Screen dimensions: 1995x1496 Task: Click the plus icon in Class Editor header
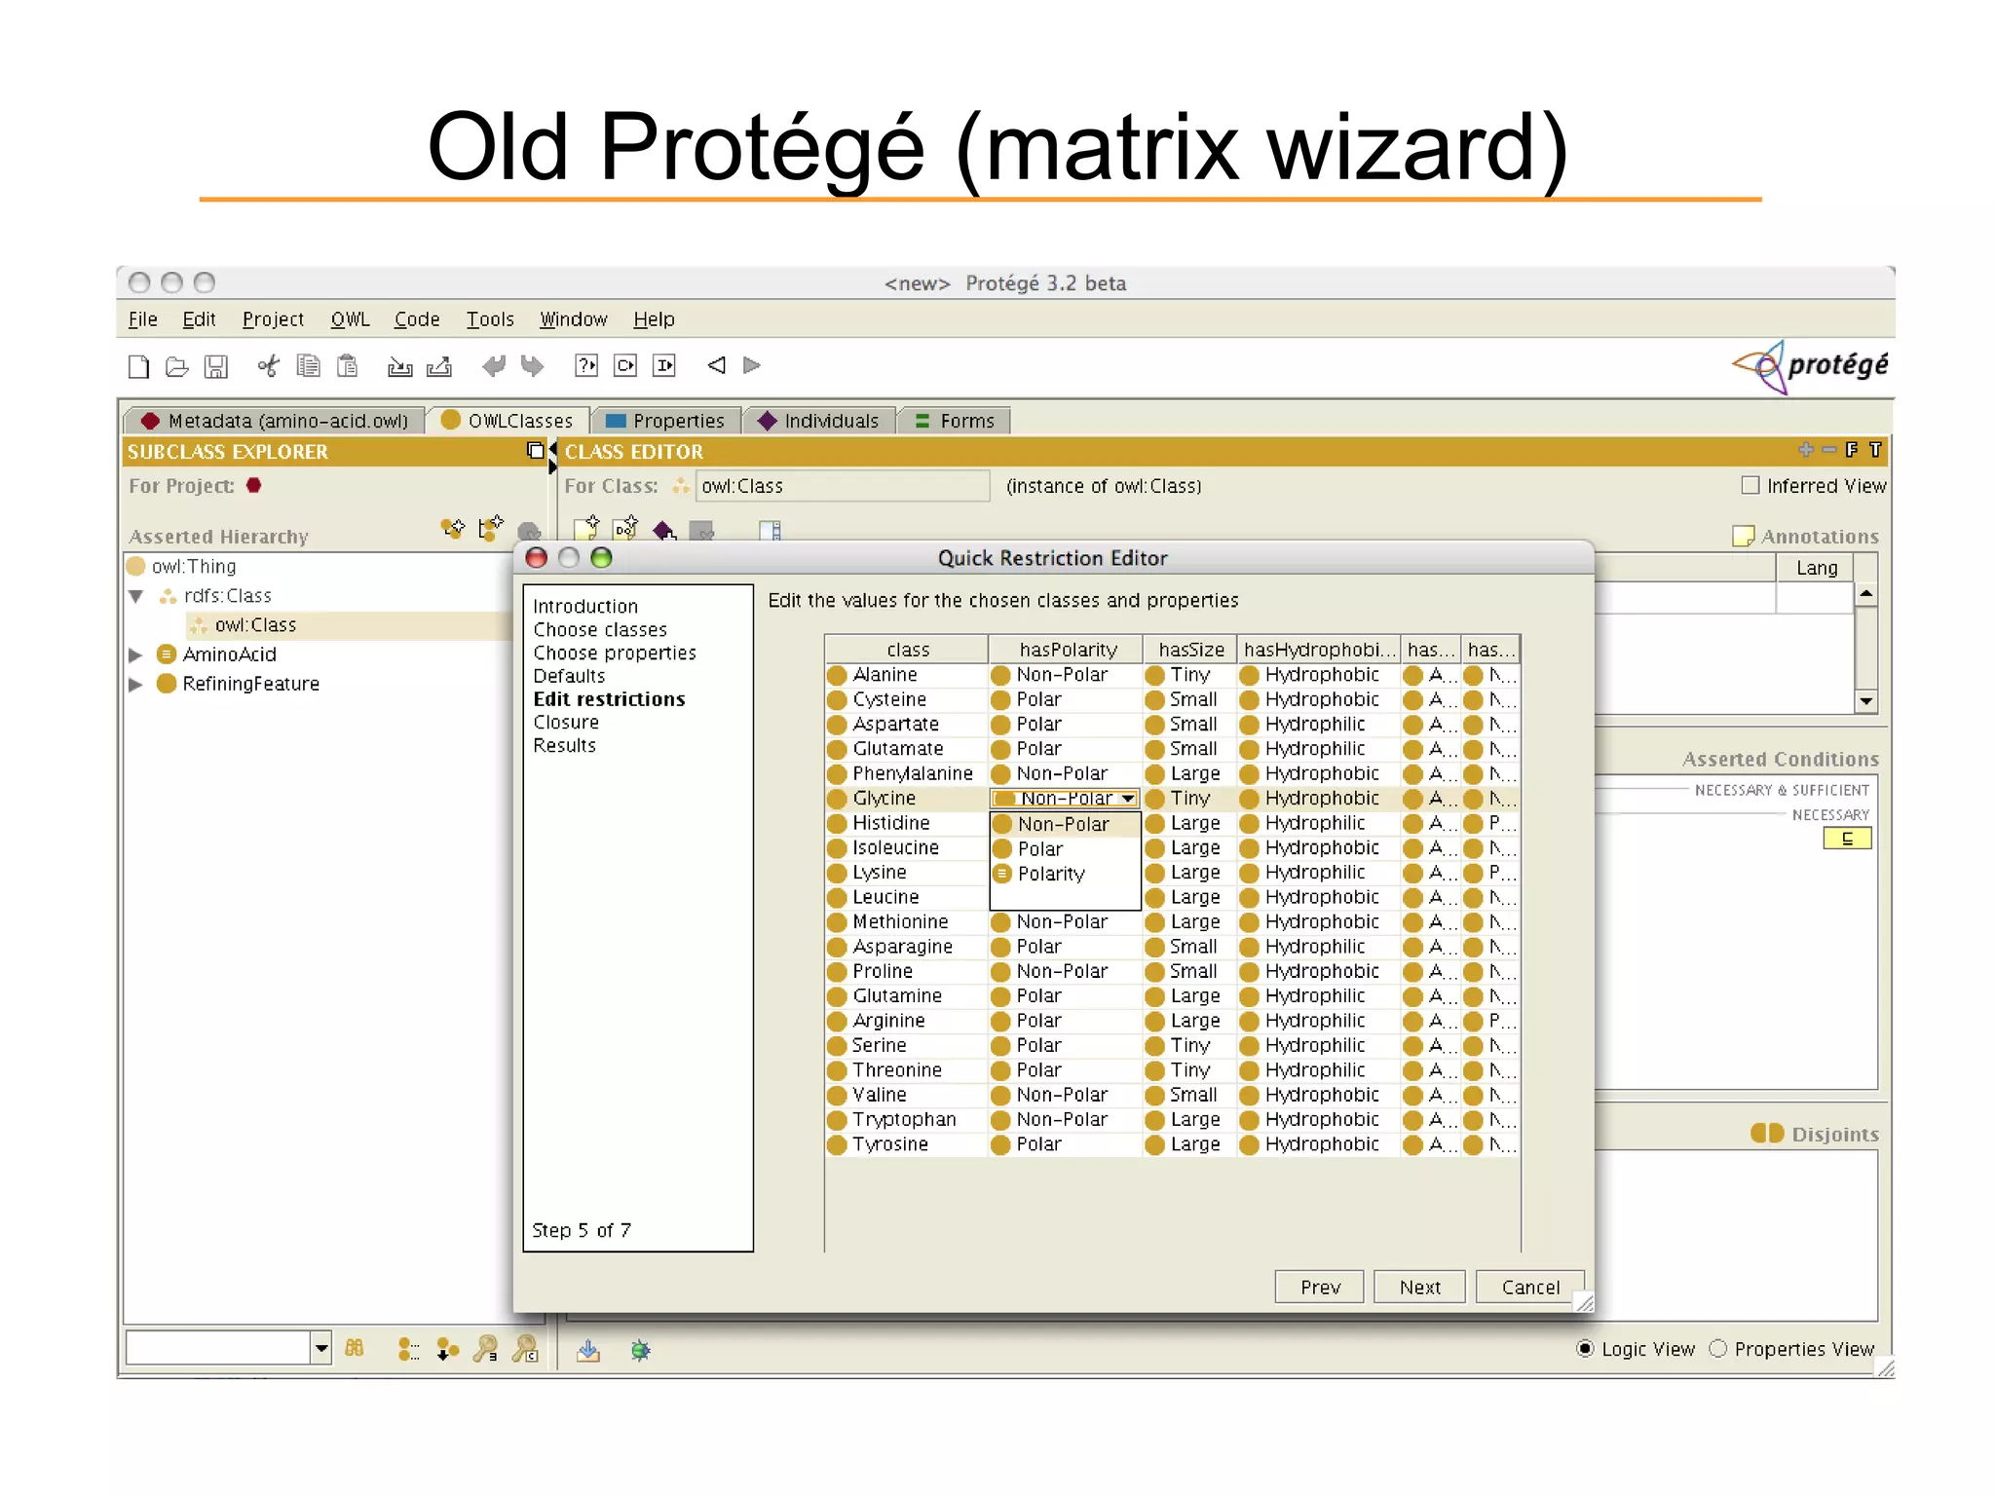(x=1805, y=450)
